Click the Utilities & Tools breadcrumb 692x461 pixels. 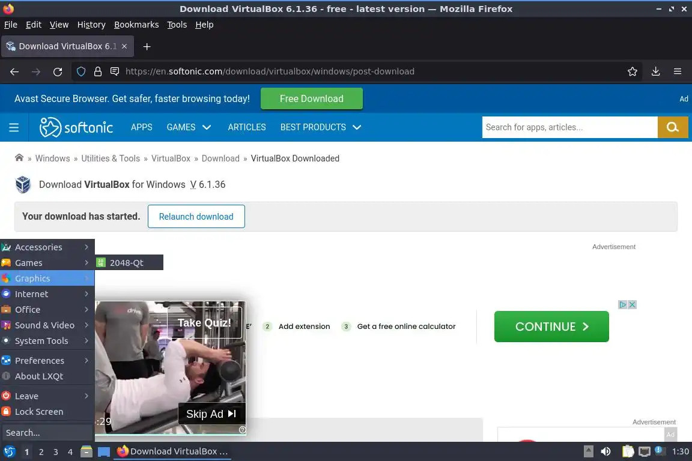click(111, 158)
